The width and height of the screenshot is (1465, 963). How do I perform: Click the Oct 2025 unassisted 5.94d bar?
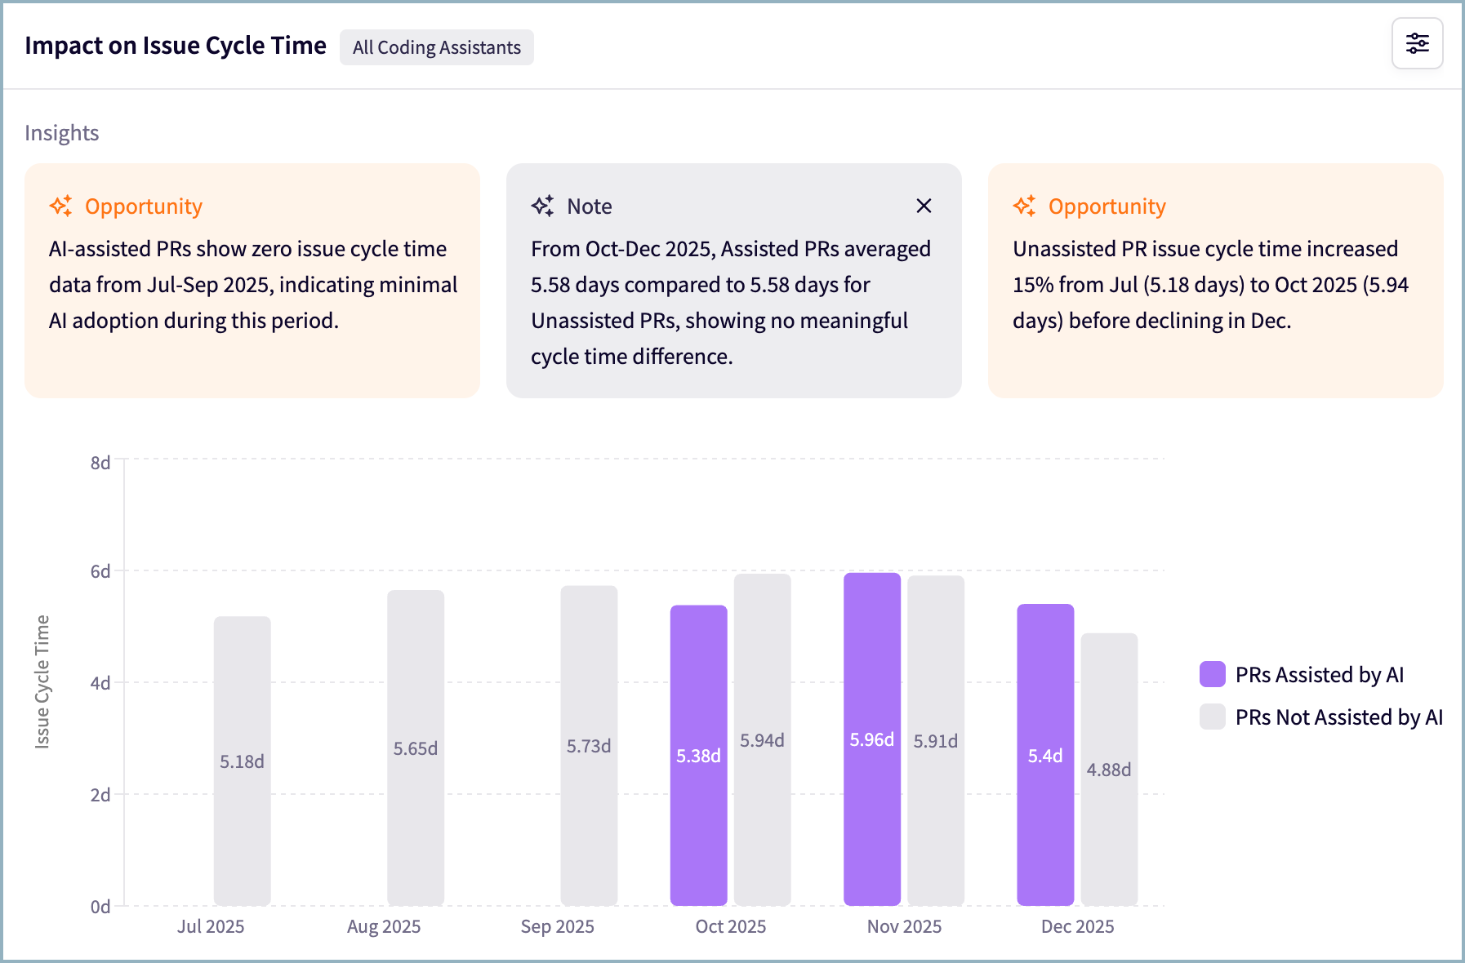coord(762,739)
